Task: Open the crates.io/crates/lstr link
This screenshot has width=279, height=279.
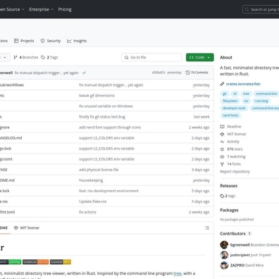Action: tap(243, 84)
